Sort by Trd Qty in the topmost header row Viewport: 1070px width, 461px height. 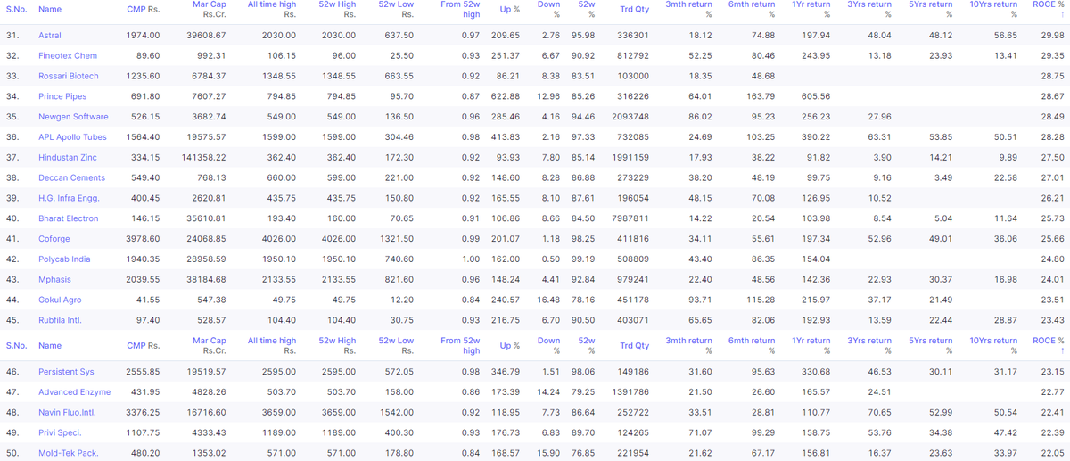(634, 10)
